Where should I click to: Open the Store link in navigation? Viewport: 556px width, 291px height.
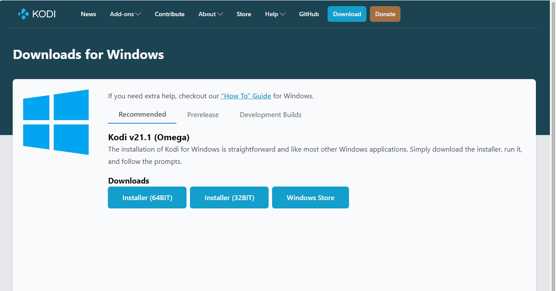244,14
